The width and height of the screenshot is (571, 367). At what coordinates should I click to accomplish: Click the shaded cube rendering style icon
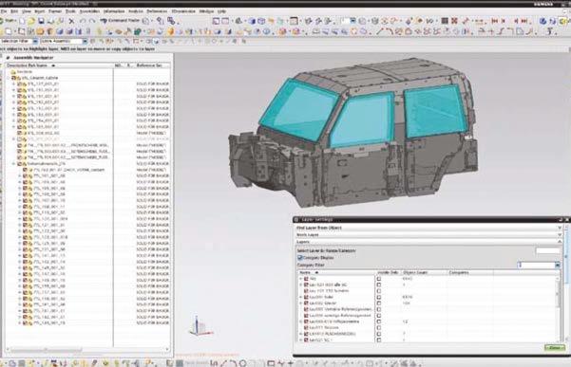(x=252, y=21)
